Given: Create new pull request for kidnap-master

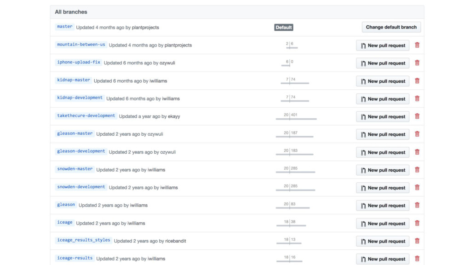Looking at the screenshot, I should point(383,81).
